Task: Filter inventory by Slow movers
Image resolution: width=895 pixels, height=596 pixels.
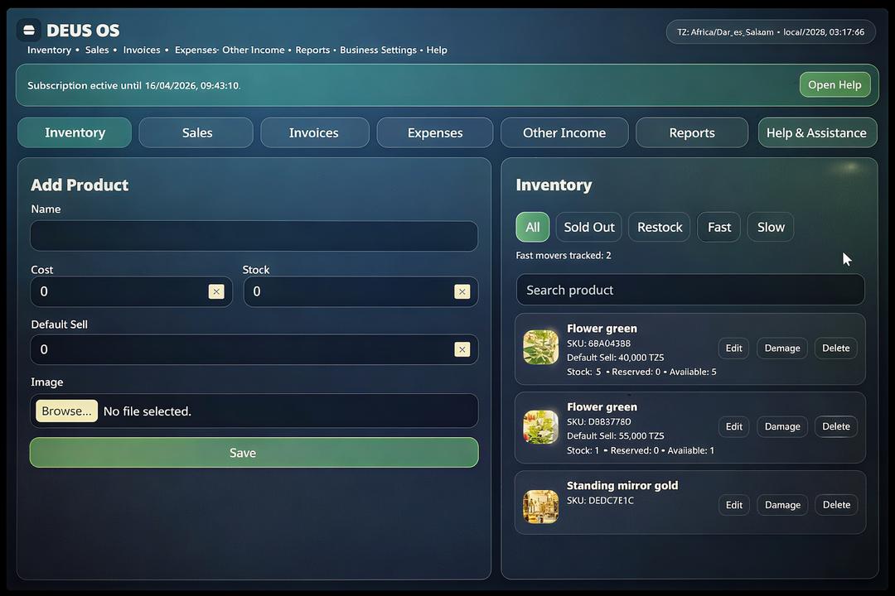Action: pyautogui.click(x=771, y=227)
